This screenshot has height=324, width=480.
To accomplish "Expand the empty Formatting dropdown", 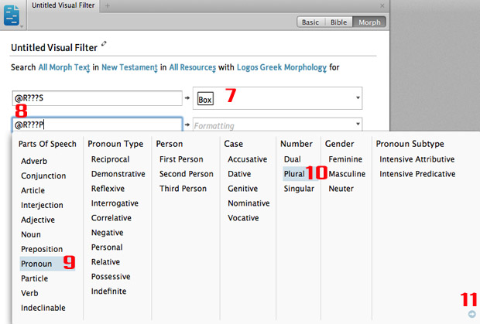I will (357, 124).
